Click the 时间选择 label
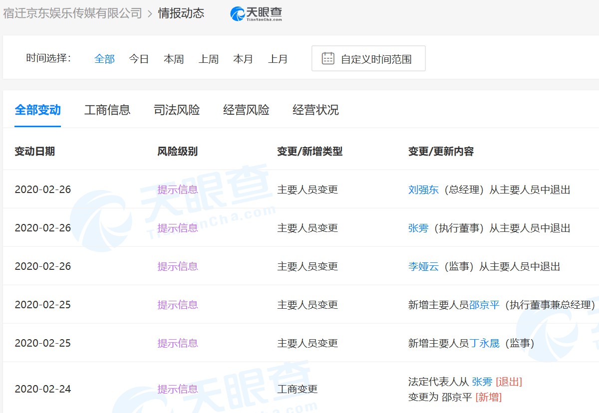Image resolution: width=599 pixels, height=413 pixels. [48, 58]
